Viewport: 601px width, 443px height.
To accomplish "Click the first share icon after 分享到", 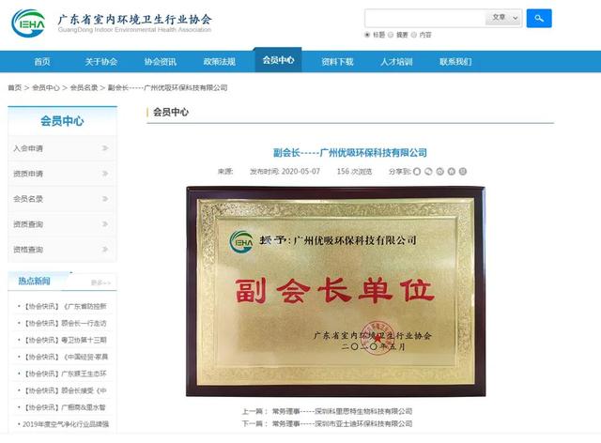I will (x=417, y=172).
